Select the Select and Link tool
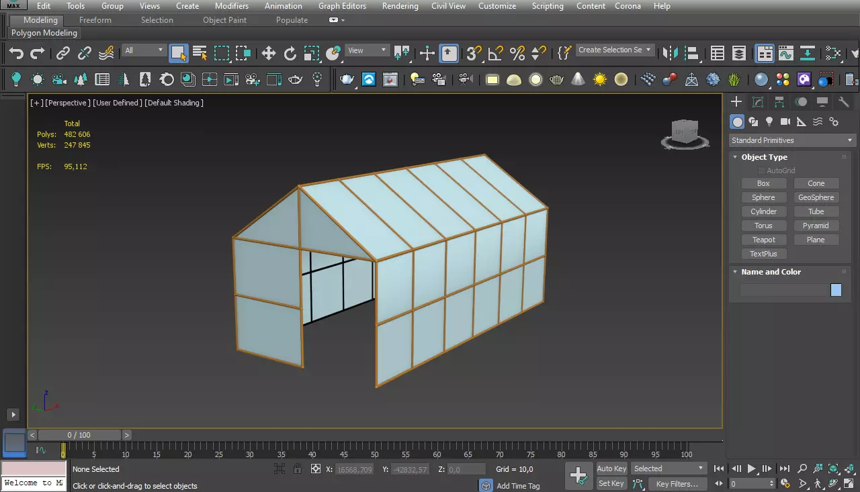 pyautogui.click(x=63, y=53)
